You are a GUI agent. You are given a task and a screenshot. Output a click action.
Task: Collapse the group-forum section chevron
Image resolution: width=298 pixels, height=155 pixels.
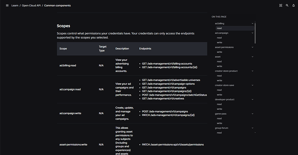tap(252, 128)
